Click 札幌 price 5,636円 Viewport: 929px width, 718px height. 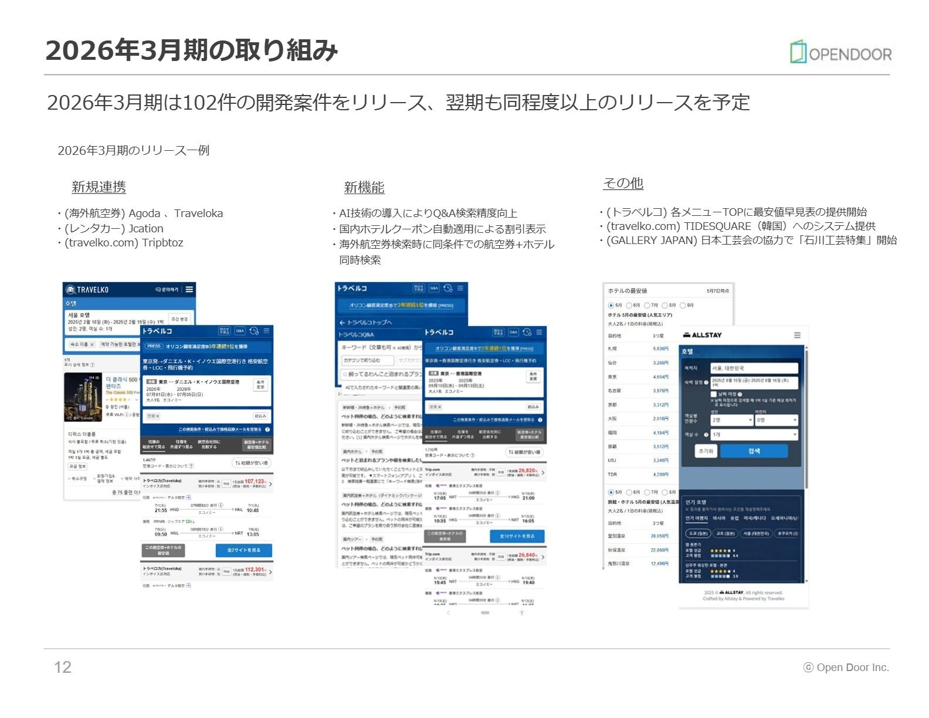[660, 348]
